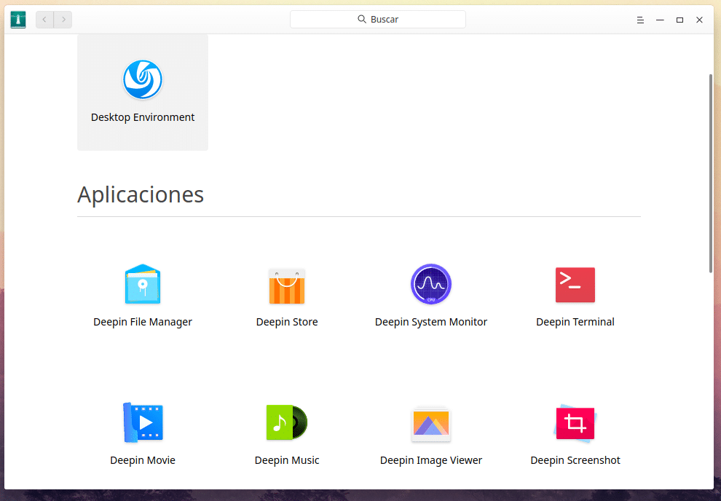Image resolution: width=721 pixels, height=501 pixels.
Task: Click the Deepin Store text label
Action: pyautogui.click(x=287, y=322)
